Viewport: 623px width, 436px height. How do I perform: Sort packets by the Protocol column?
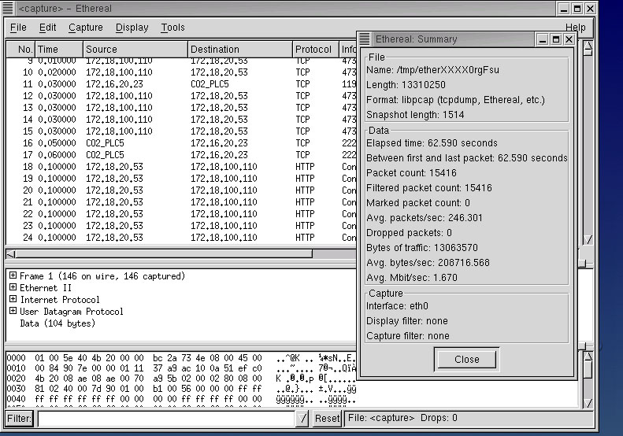pyautogui.click(x=316, y=50)
